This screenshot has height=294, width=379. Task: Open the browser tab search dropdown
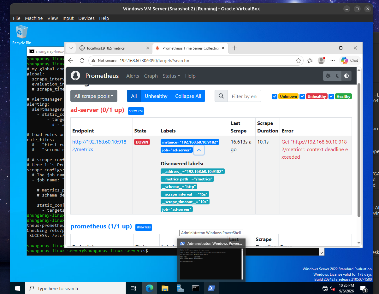pos(71,48)
